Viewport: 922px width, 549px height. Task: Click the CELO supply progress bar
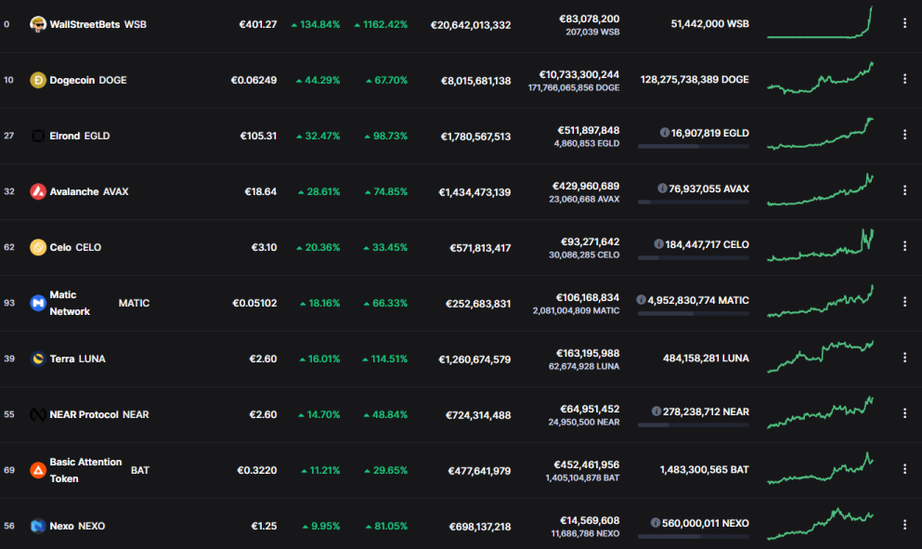694,257
